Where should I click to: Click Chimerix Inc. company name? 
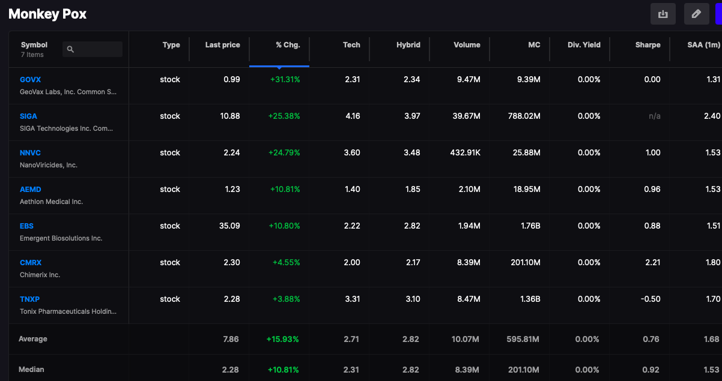point(40,275)
